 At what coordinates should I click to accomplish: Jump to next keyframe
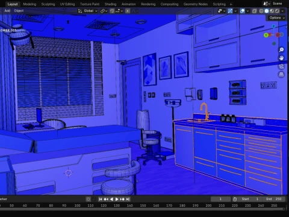click(x=122, y=199)
